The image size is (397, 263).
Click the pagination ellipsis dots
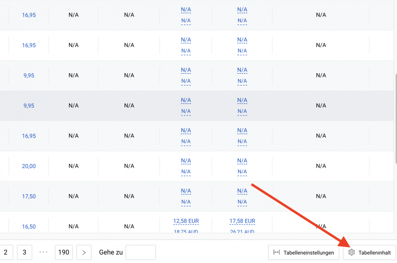[x=43, y=252]
